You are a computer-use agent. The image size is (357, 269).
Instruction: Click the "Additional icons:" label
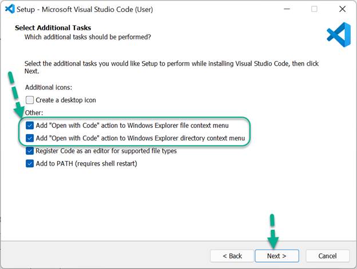click(49, 87)
